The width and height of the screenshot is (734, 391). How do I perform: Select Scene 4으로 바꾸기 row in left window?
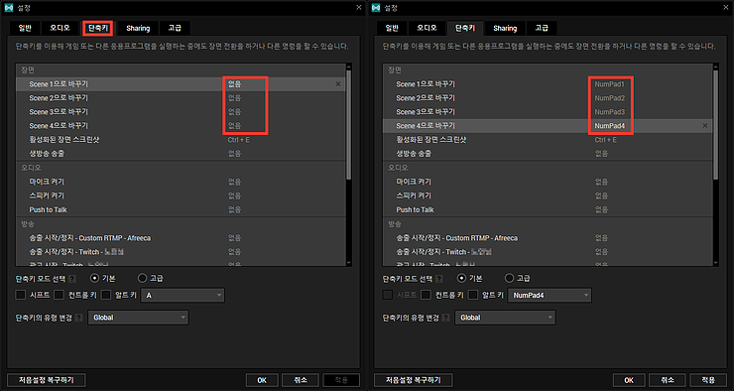tap(181, 126)
